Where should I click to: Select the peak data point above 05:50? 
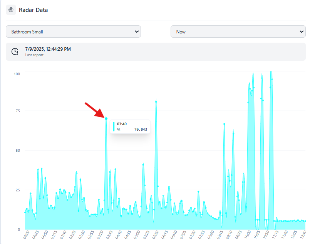tap(156, 101)
